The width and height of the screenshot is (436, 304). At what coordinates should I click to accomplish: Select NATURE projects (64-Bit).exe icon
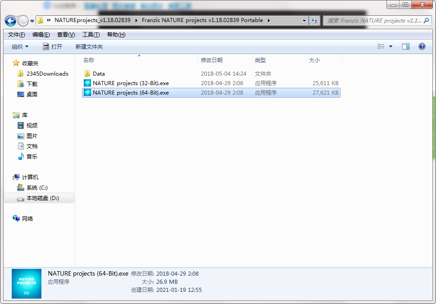click(x=87, y=92)
